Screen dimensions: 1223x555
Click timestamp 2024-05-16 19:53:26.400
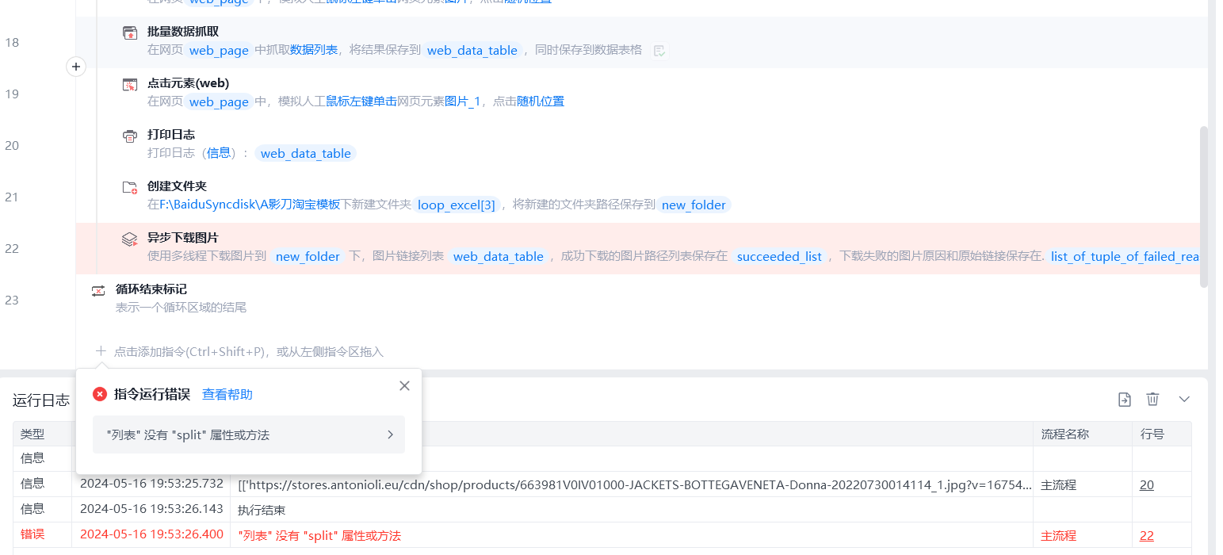coord(151,535)
